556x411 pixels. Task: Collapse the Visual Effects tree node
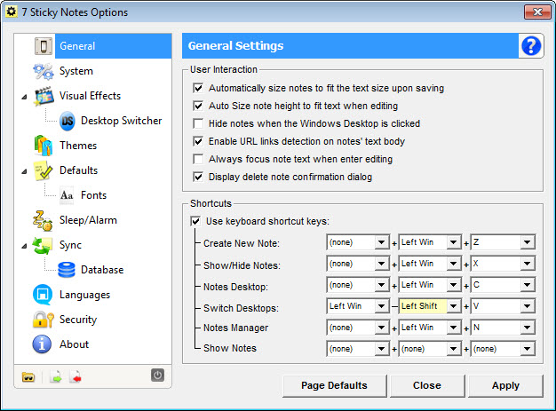24,97
